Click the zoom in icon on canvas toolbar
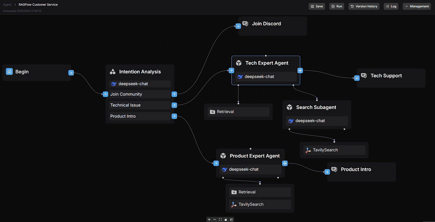 [209, 219]
